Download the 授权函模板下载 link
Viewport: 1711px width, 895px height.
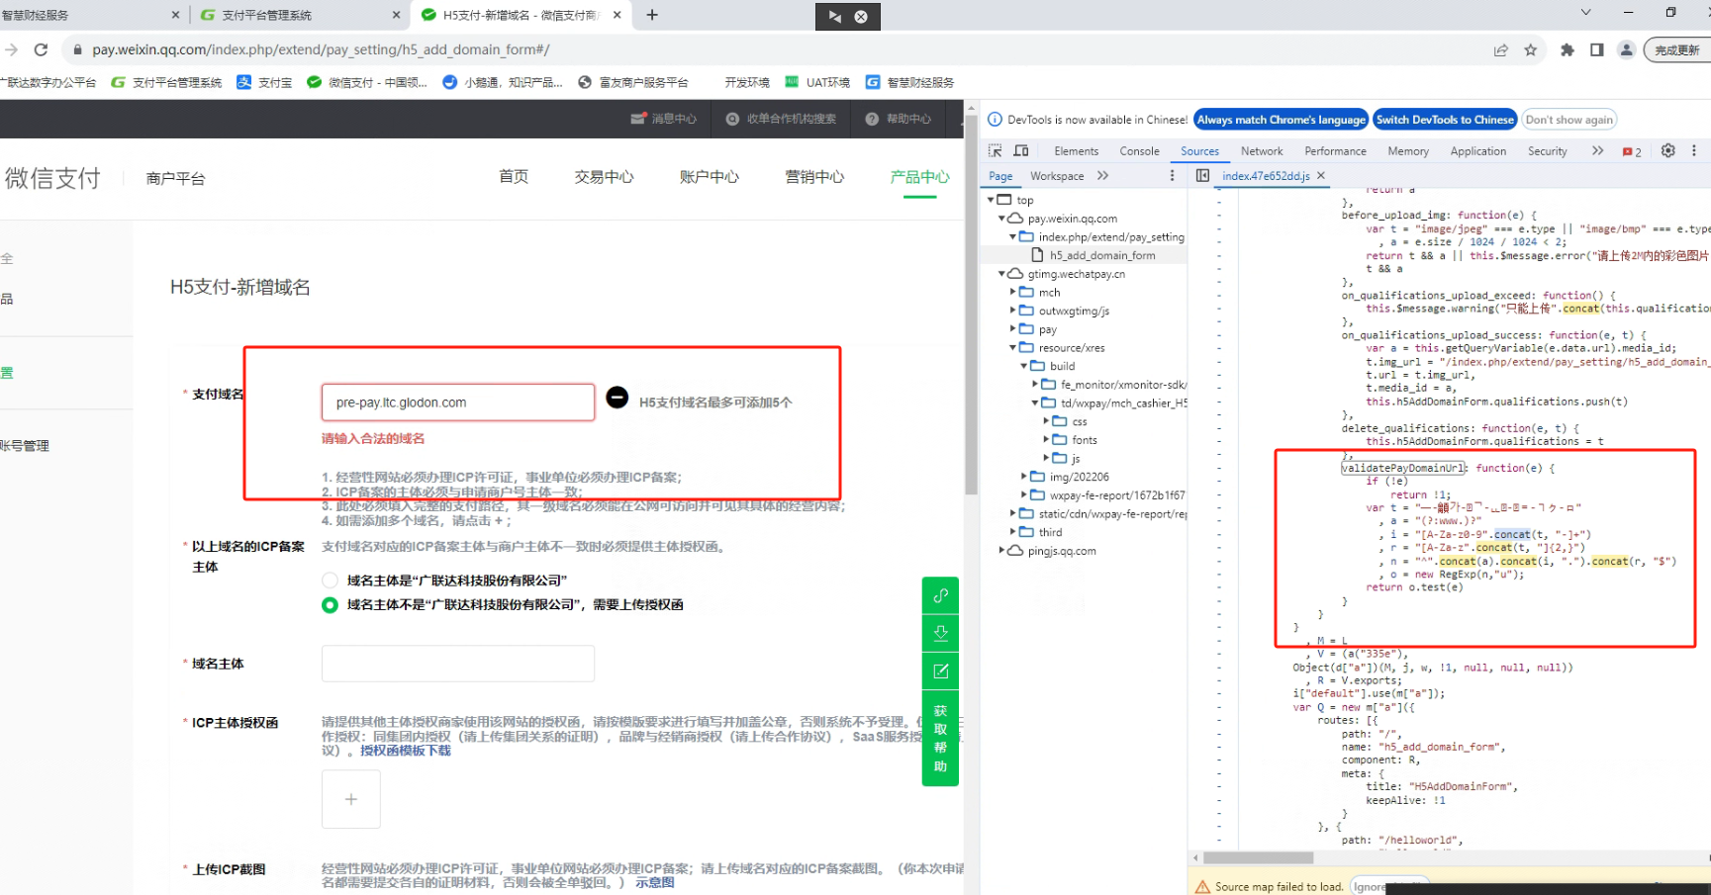coord(406,751)
